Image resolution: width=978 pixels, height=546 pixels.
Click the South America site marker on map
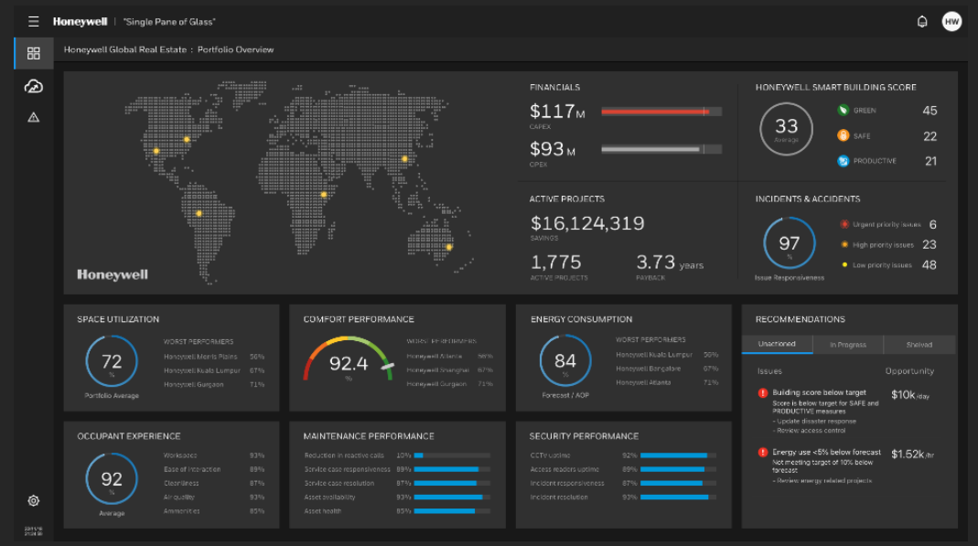tap(199, 214)
